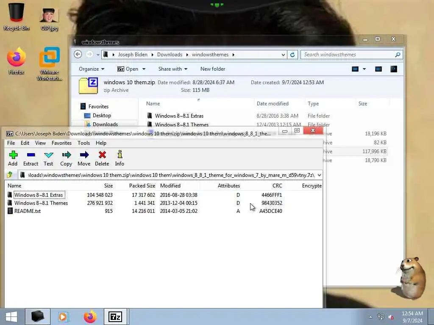The width and height of the screenshot is (434, 325).
Task: Open the File menu in 7-Zip
Action: [x=11, y=143]
